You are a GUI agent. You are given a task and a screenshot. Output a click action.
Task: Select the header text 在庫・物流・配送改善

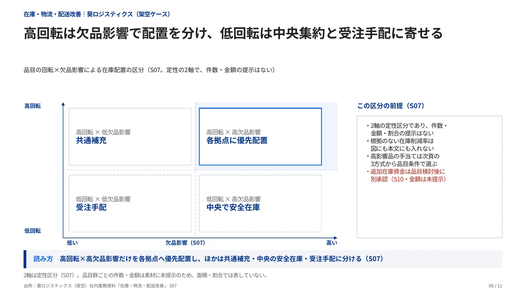52,14
